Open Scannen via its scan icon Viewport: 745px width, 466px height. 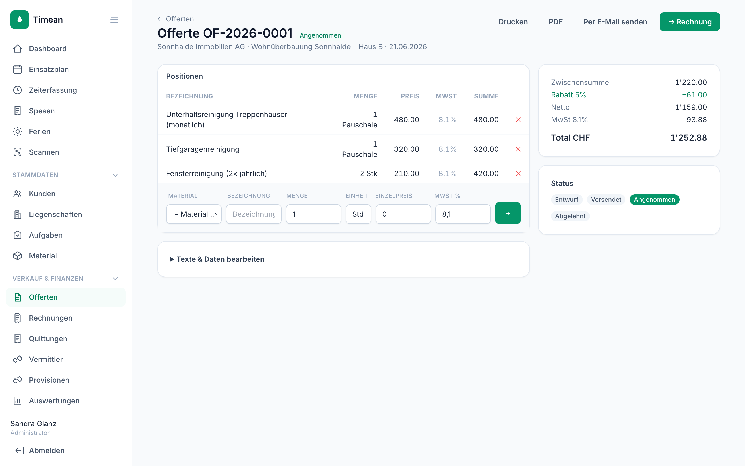point(18,152)
